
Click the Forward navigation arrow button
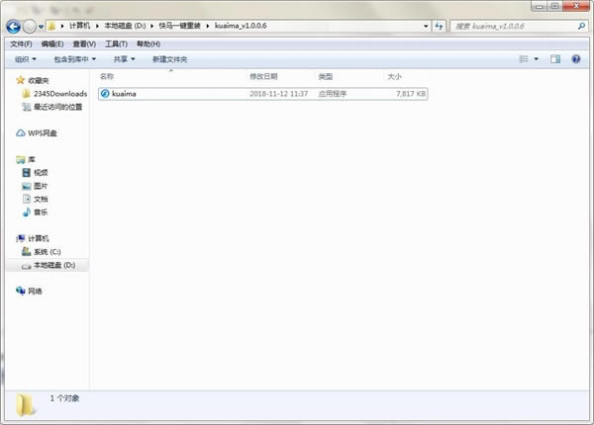coord(29,26)
